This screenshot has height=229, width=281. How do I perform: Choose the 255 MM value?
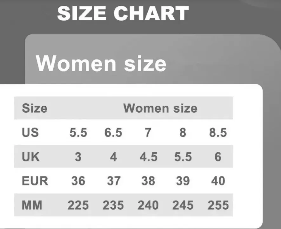pos(218,205)
